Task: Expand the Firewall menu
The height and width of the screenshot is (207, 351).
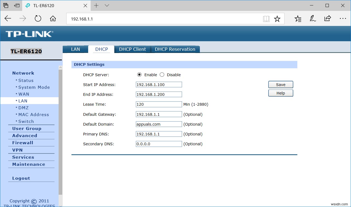Action: (23, 143)
